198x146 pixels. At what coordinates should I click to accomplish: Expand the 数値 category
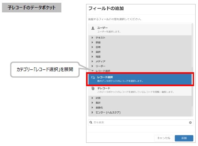[140, 42]
